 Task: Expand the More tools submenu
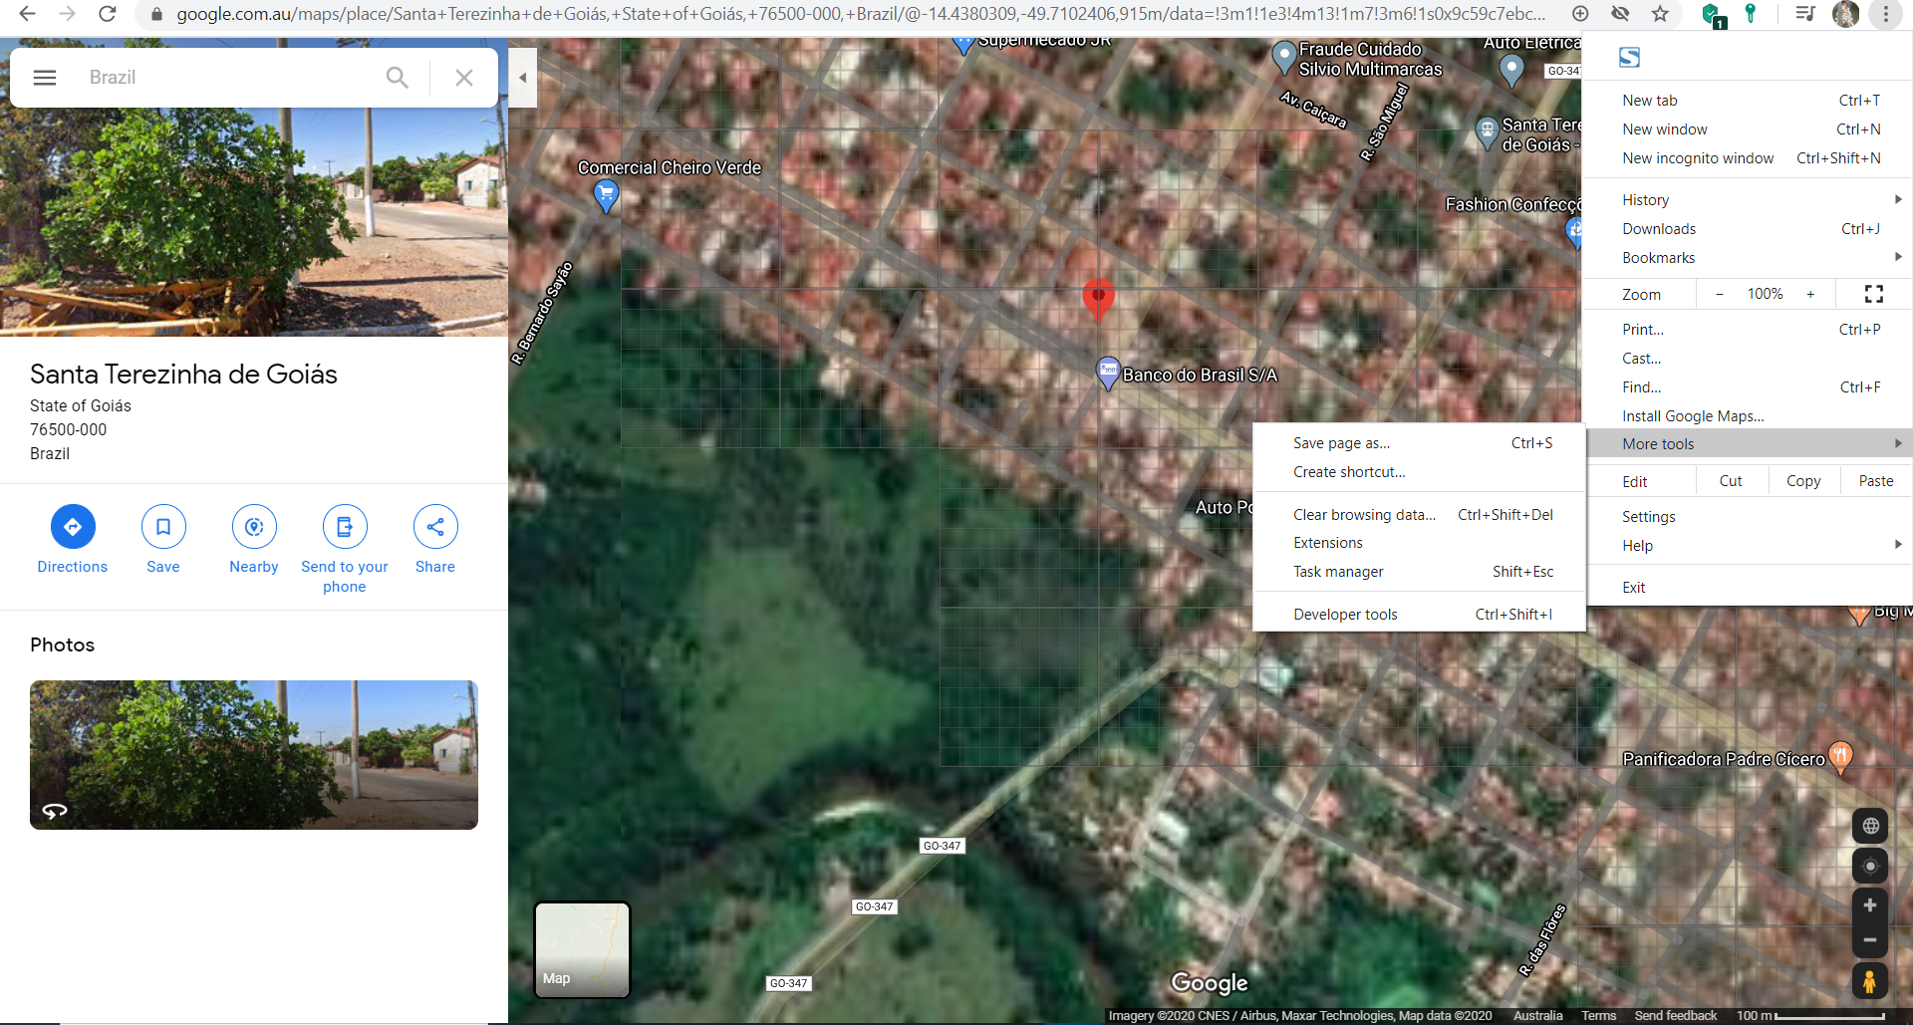point(1747,444)
